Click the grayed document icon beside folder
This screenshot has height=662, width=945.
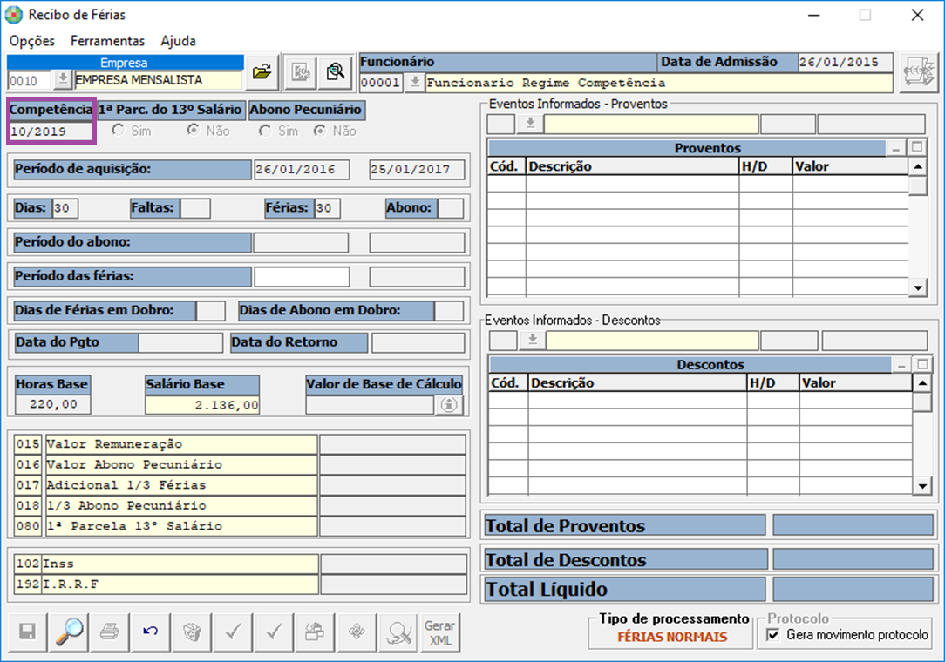301,72
